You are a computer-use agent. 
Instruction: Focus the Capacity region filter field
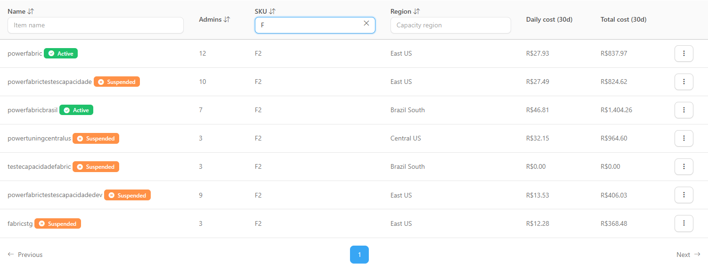[x=451, y=25]
